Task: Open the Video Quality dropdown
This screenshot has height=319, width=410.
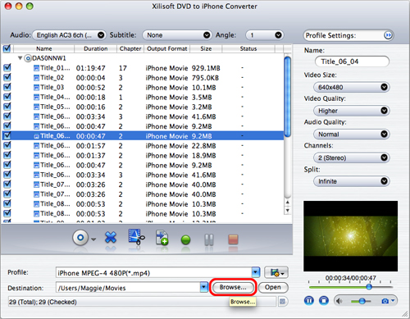Action: (352, 111)
